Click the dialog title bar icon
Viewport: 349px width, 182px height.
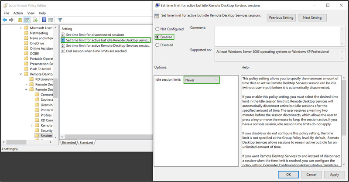[157, 5]
